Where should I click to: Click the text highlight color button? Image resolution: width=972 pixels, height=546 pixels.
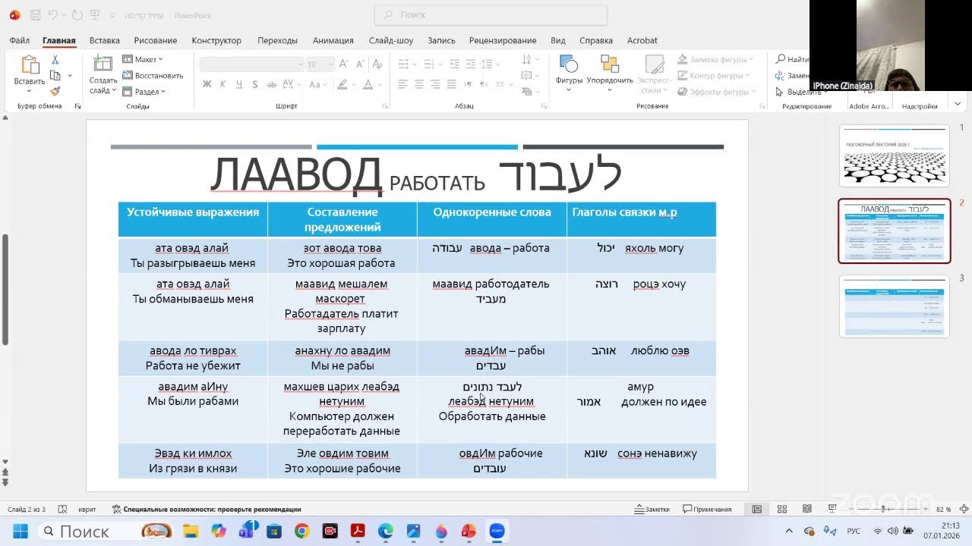(342, 84)
